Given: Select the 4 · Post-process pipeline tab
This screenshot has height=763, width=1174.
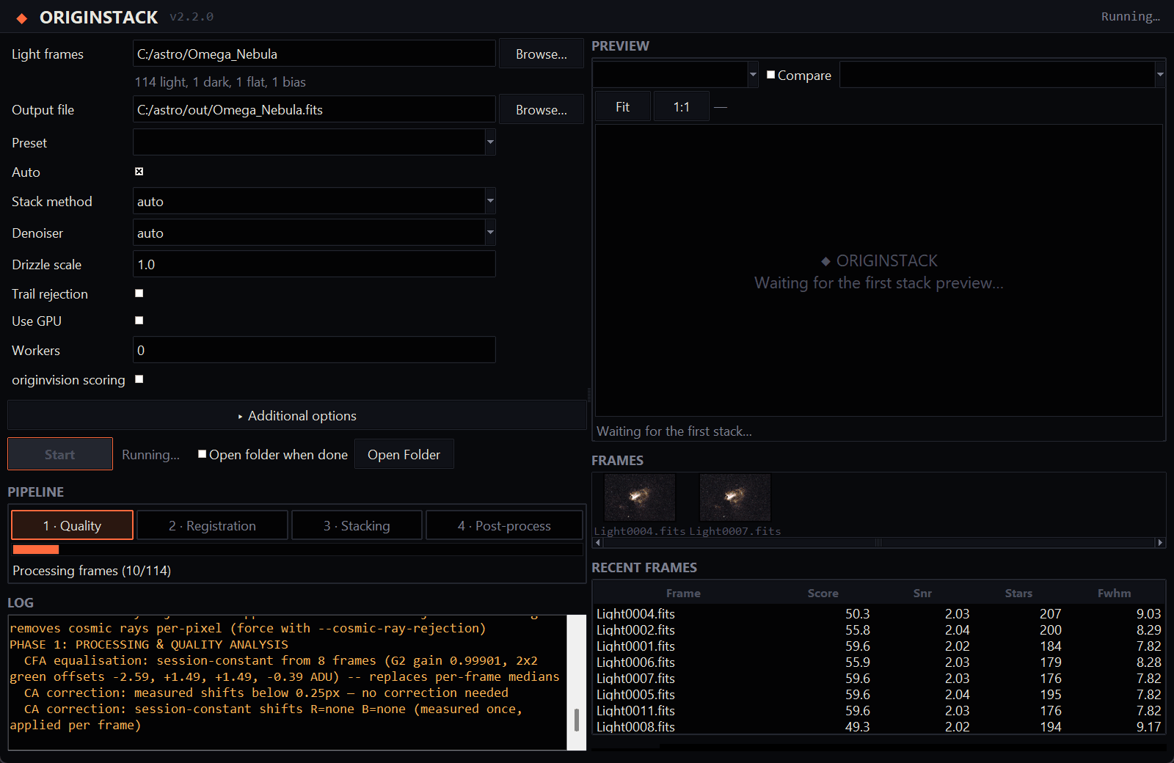Looking at the screenshot, I should 504,525.
